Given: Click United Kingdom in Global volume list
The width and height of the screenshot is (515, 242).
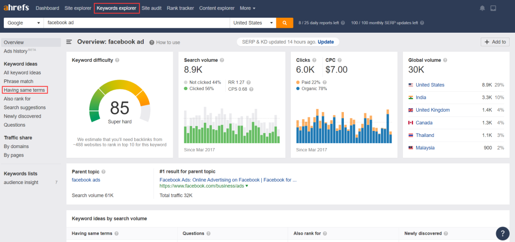Looking at the screenshot, I should coord(432,110).
